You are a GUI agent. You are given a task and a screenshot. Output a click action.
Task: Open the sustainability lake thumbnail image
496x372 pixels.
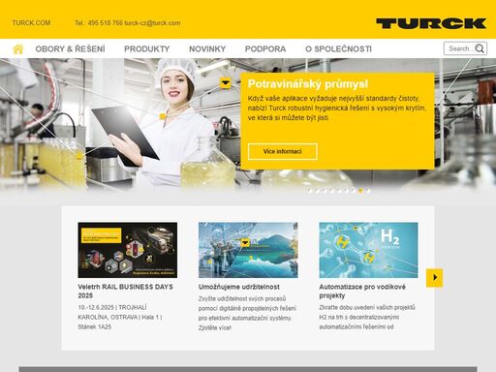248,250
